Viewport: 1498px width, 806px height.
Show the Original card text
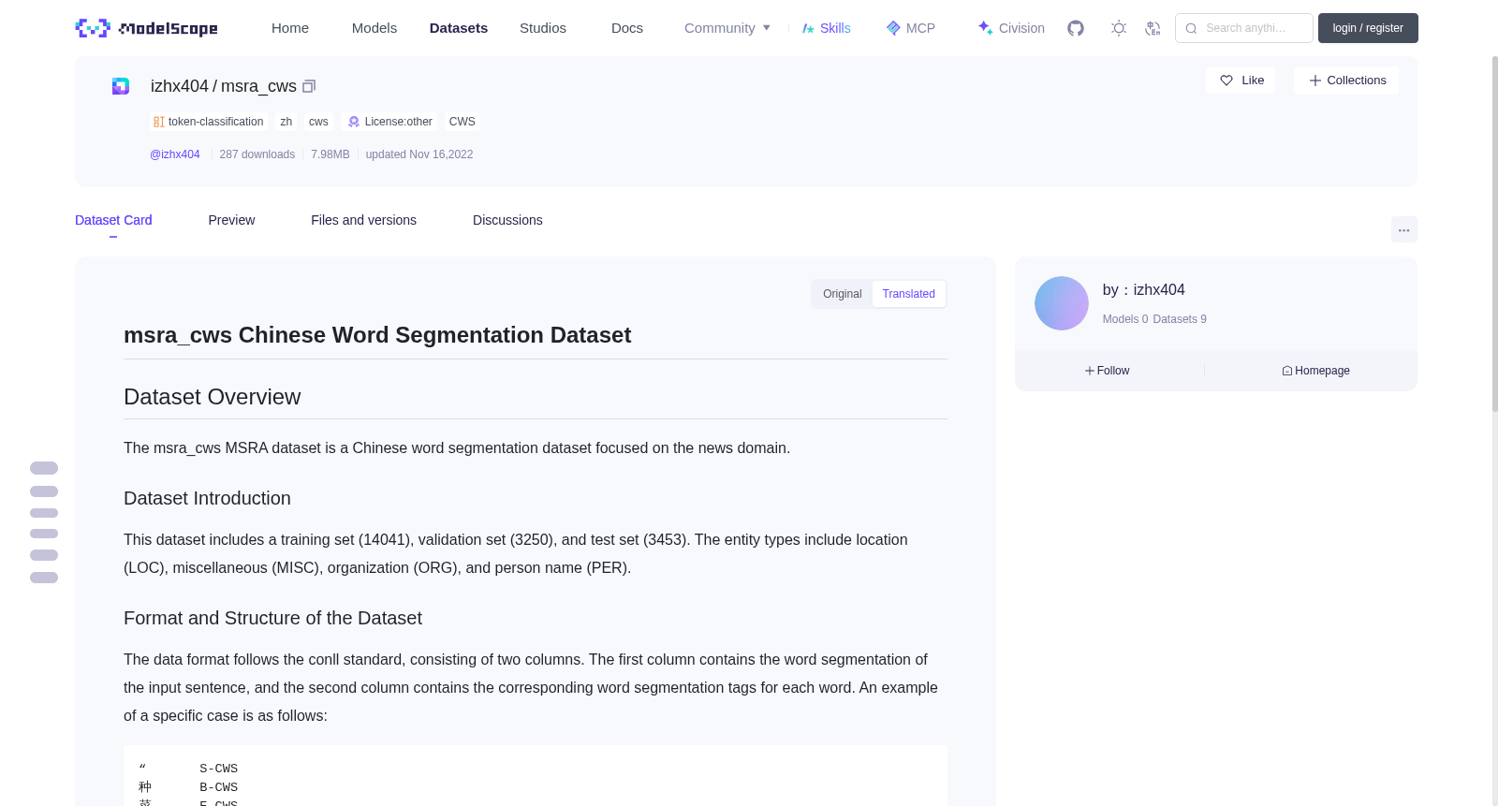[x=843, y=294]
